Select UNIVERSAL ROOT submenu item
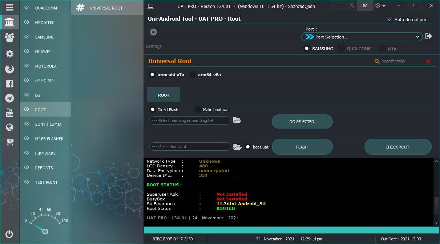Image resolution: width=440 pixels, height=244 pixels. pos(107,8)
